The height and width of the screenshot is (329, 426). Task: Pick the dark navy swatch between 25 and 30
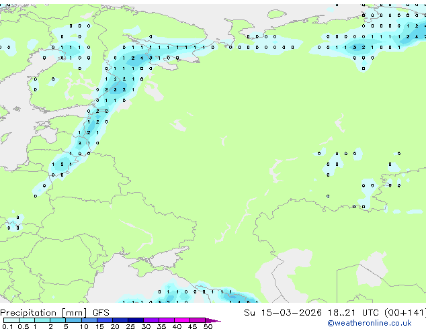(136, 320)
